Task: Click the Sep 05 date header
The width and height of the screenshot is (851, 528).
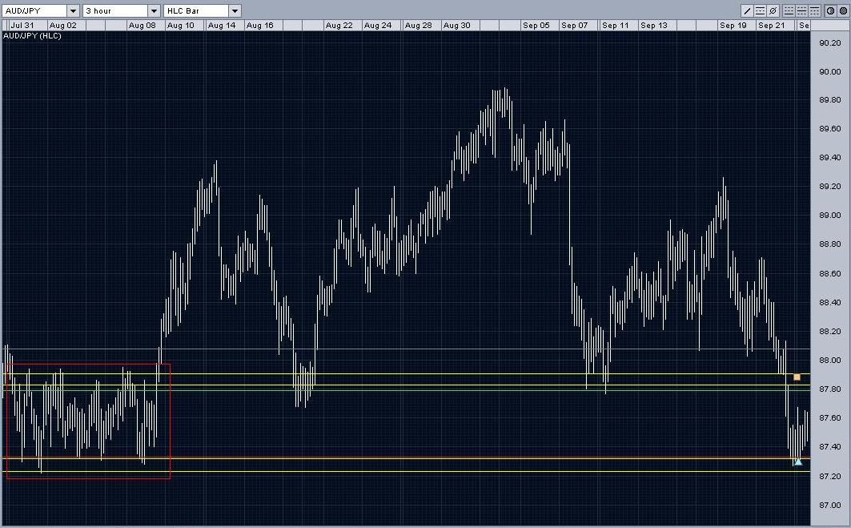Action: 536,26
